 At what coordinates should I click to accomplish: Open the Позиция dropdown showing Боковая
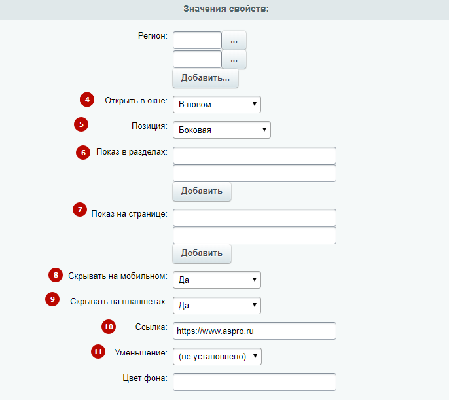pos(222,130)
